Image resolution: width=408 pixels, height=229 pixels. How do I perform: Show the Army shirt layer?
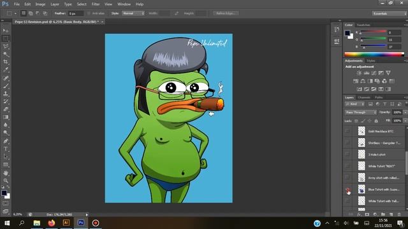point(348,178)
